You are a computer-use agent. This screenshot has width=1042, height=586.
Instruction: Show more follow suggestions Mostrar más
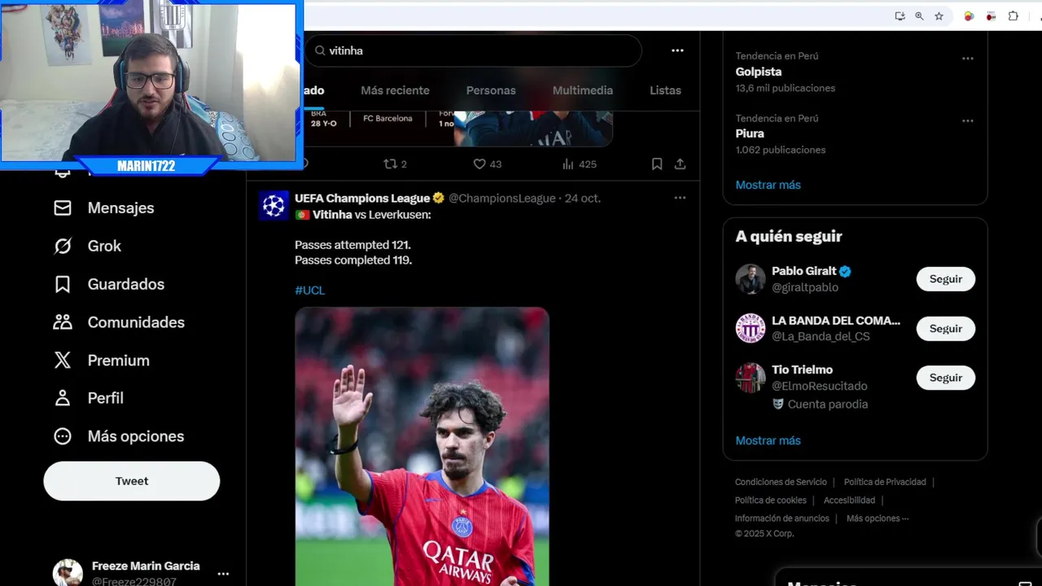pos(768,440)
